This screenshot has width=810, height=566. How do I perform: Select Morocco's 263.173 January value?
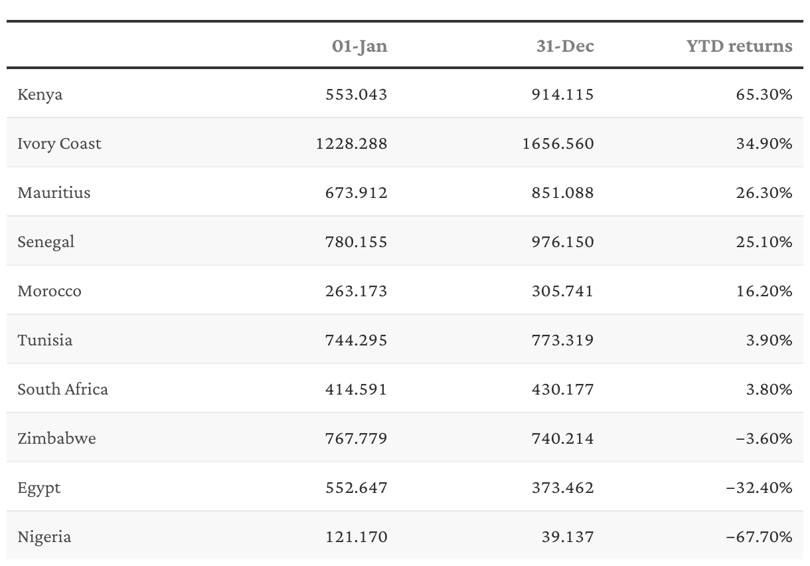[356, 291]
